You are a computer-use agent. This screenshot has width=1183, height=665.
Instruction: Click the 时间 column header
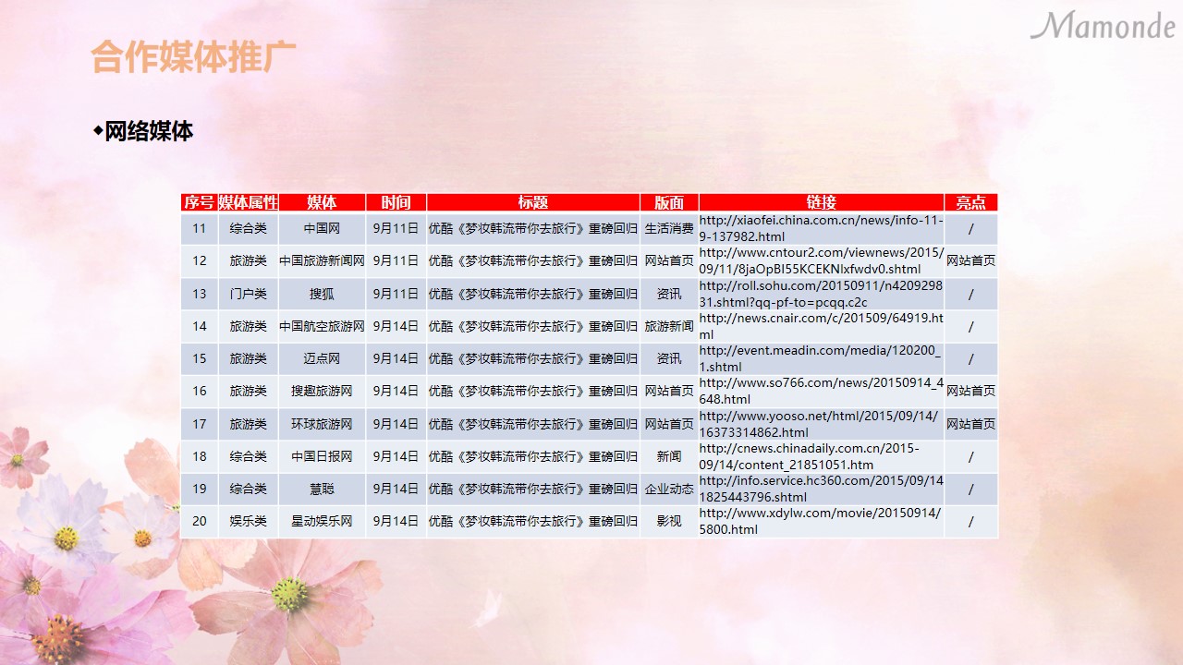(x=396, y=202)
